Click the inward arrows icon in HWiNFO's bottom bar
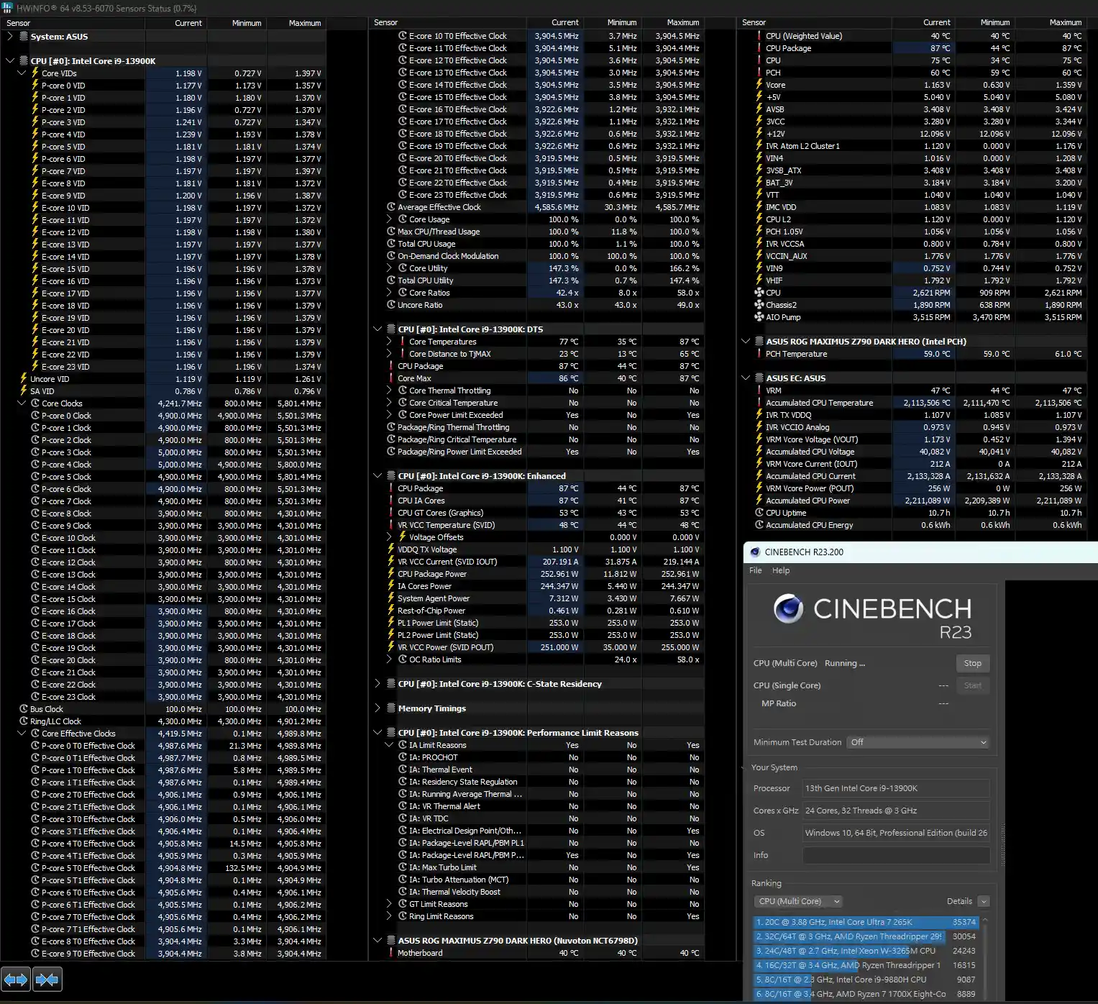1098x1004 pixels. click(47, 979)
